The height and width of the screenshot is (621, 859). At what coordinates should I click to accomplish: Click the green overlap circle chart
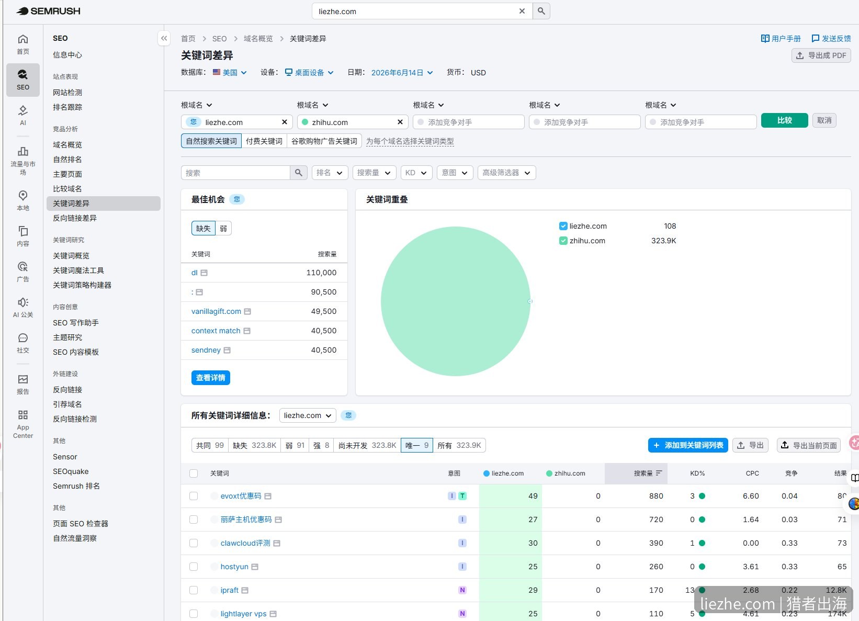click(456, 301)
